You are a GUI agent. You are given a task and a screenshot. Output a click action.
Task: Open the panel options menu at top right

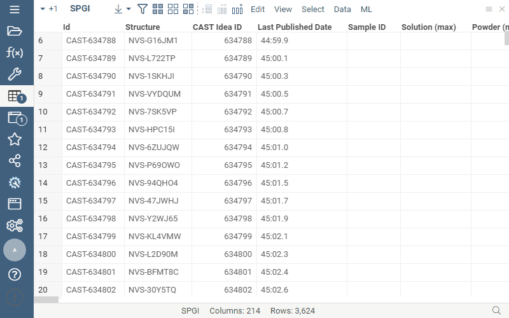click(x=489, y=10)
